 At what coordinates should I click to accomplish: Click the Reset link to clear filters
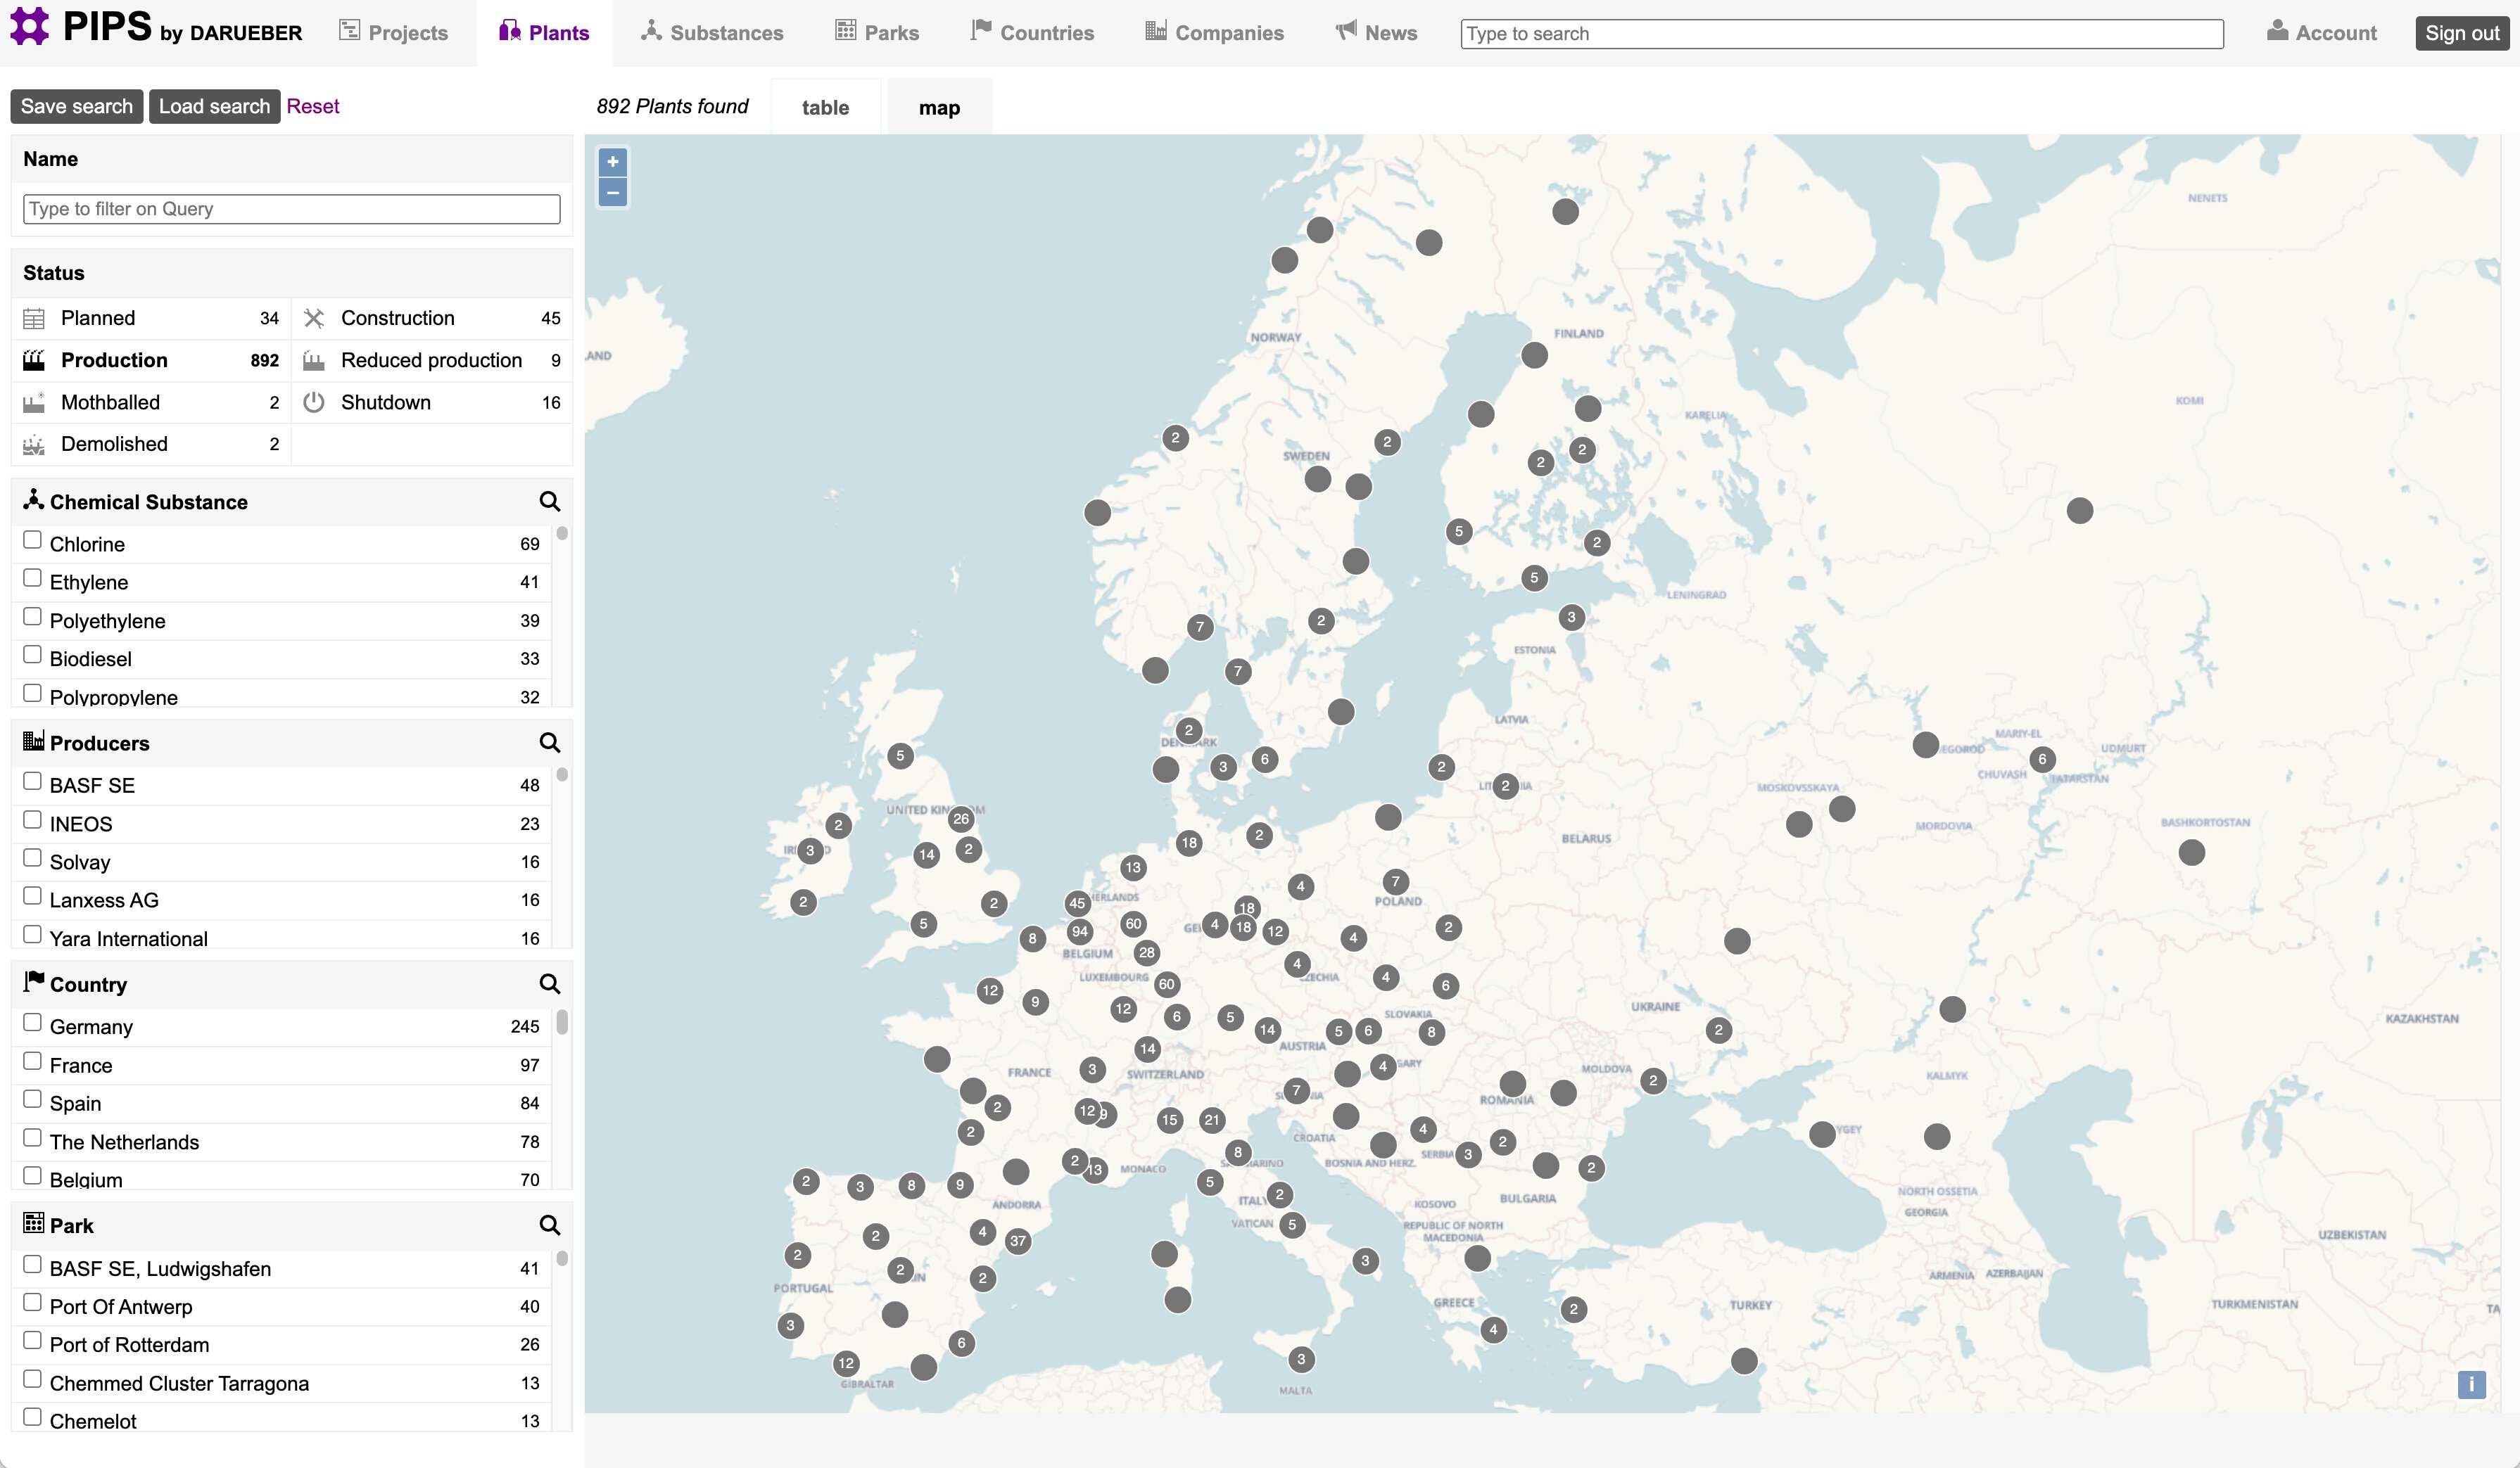313,106
